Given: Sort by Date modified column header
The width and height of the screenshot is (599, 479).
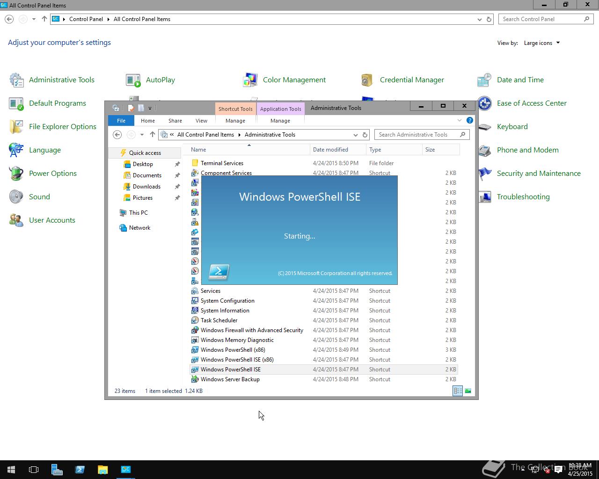Looking at the screenshot, I should [338, 150].
